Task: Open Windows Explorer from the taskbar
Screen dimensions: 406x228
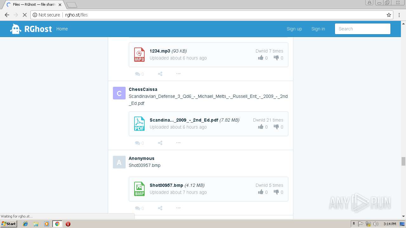Action: pyautogui.click(x=36, y=224)
